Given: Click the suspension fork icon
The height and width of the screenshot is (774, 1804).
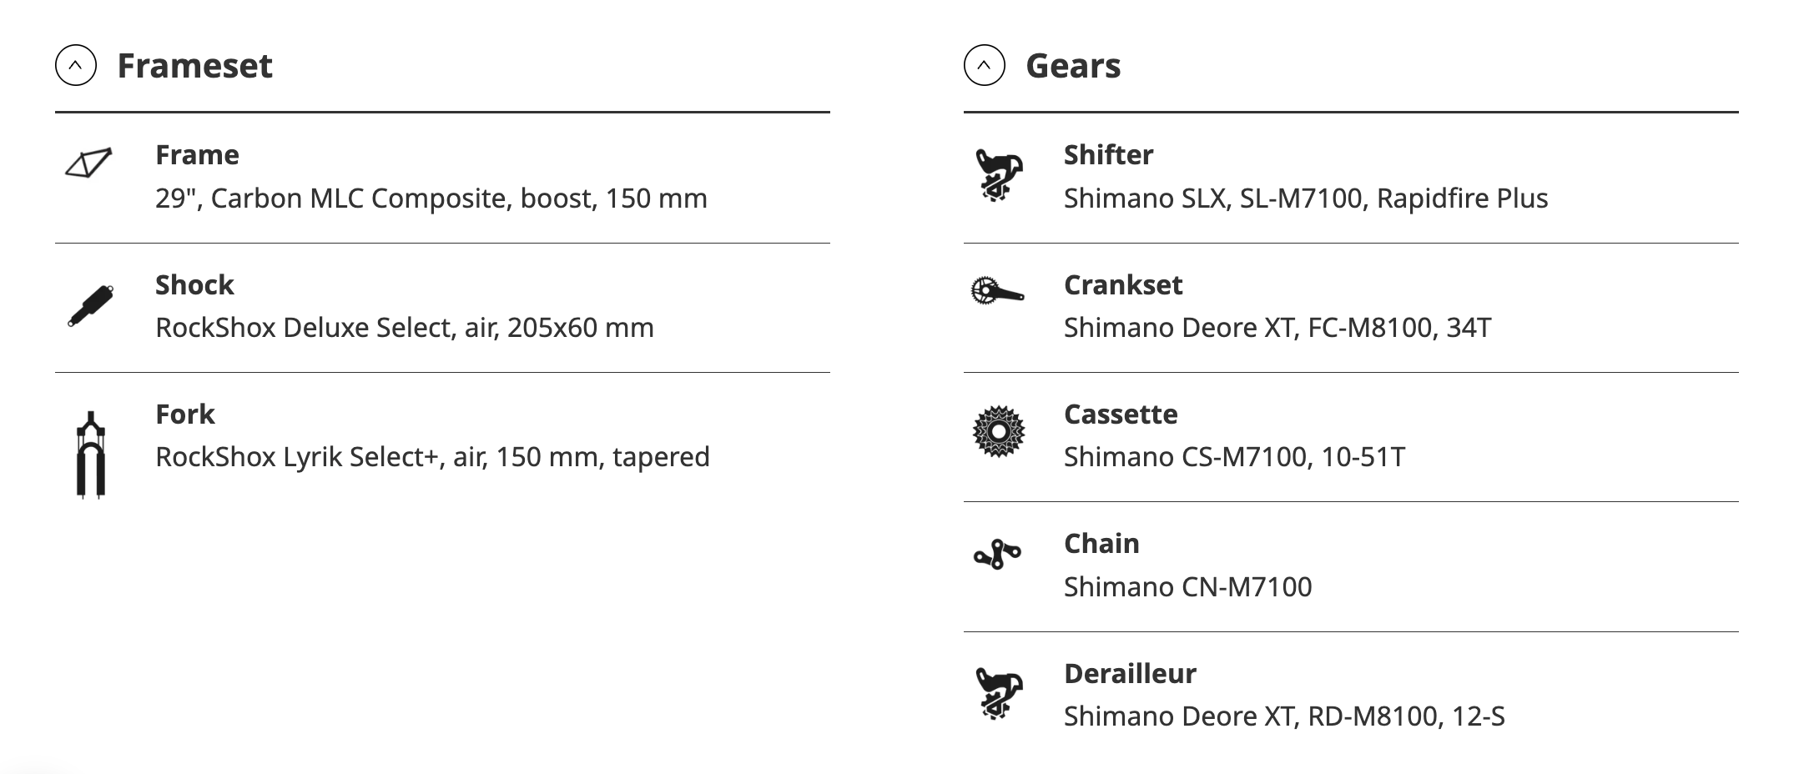Looking at the screenshot, I should pyautogui.click(x=91, y=455).
